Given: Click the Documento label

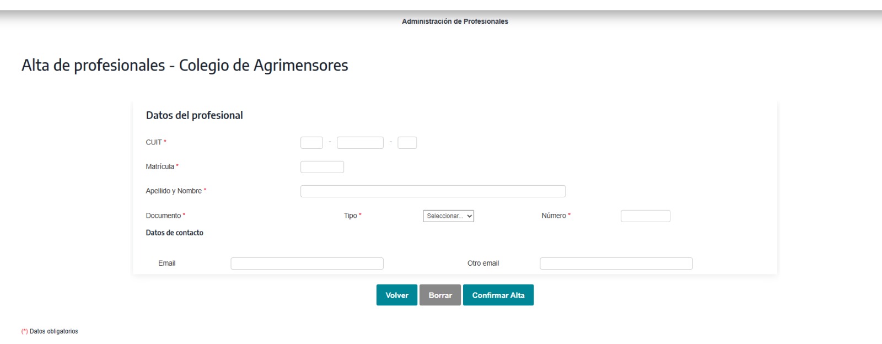Looking at the screenshot, I should click(x=163, y=216).
